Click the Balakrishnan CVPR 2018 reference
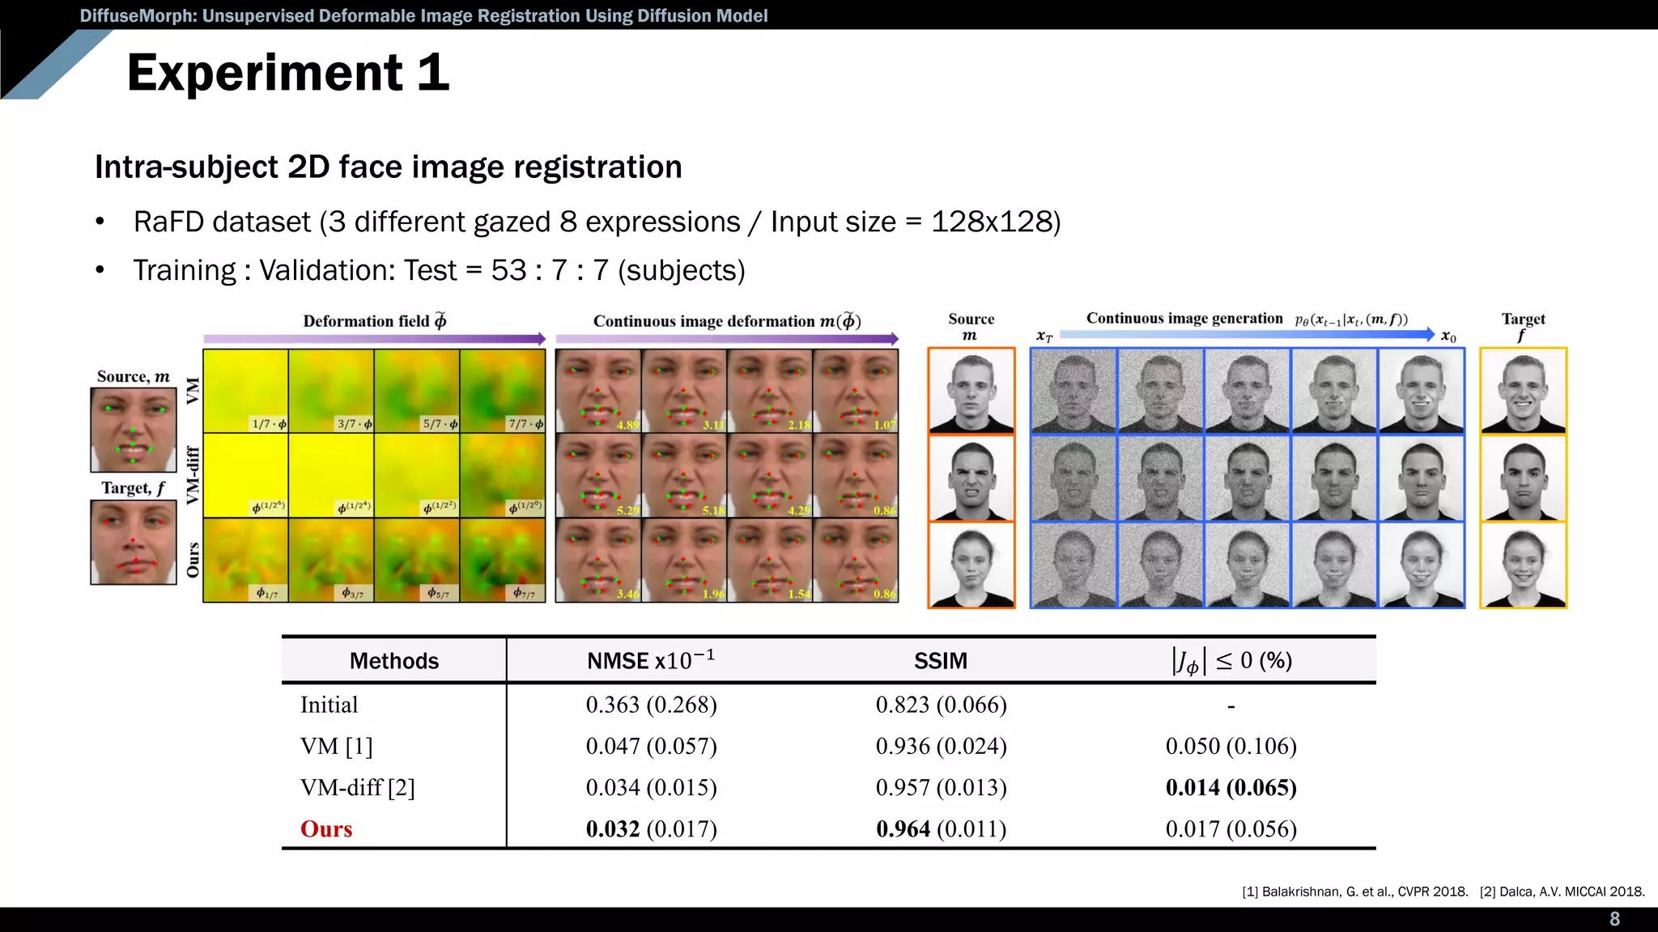This screenshot has width=1658, height=932. [1354, 892]
